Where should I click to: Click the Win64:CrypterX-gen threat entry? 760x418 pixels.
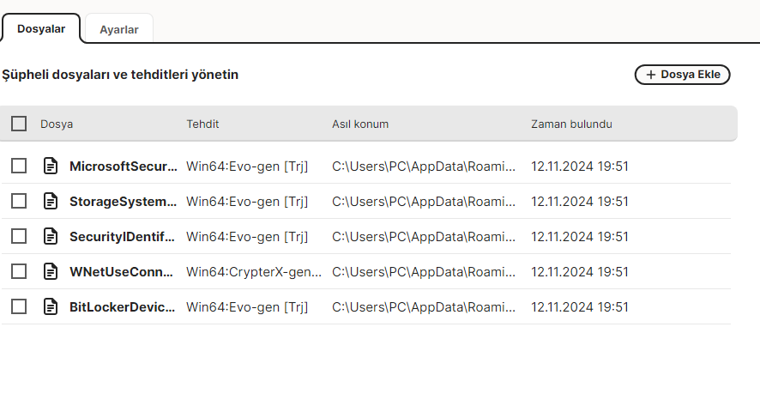(x=254, y=271)
